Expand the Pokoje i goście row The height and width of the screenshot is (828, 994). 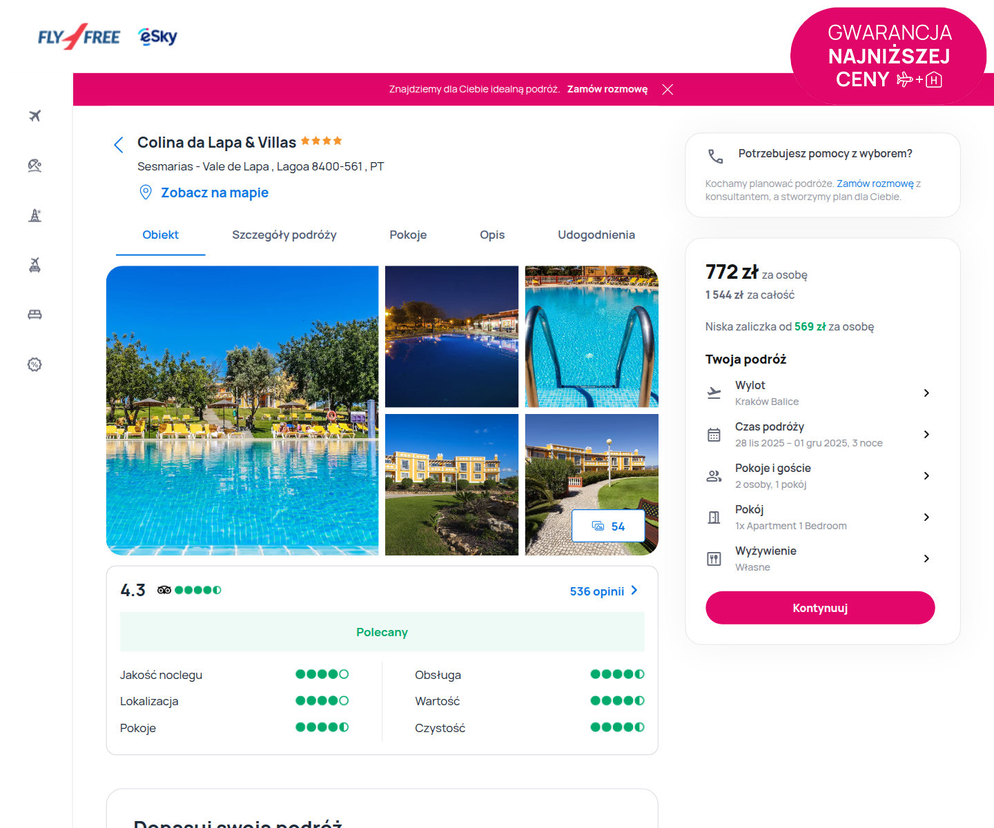tap(819, 475)
